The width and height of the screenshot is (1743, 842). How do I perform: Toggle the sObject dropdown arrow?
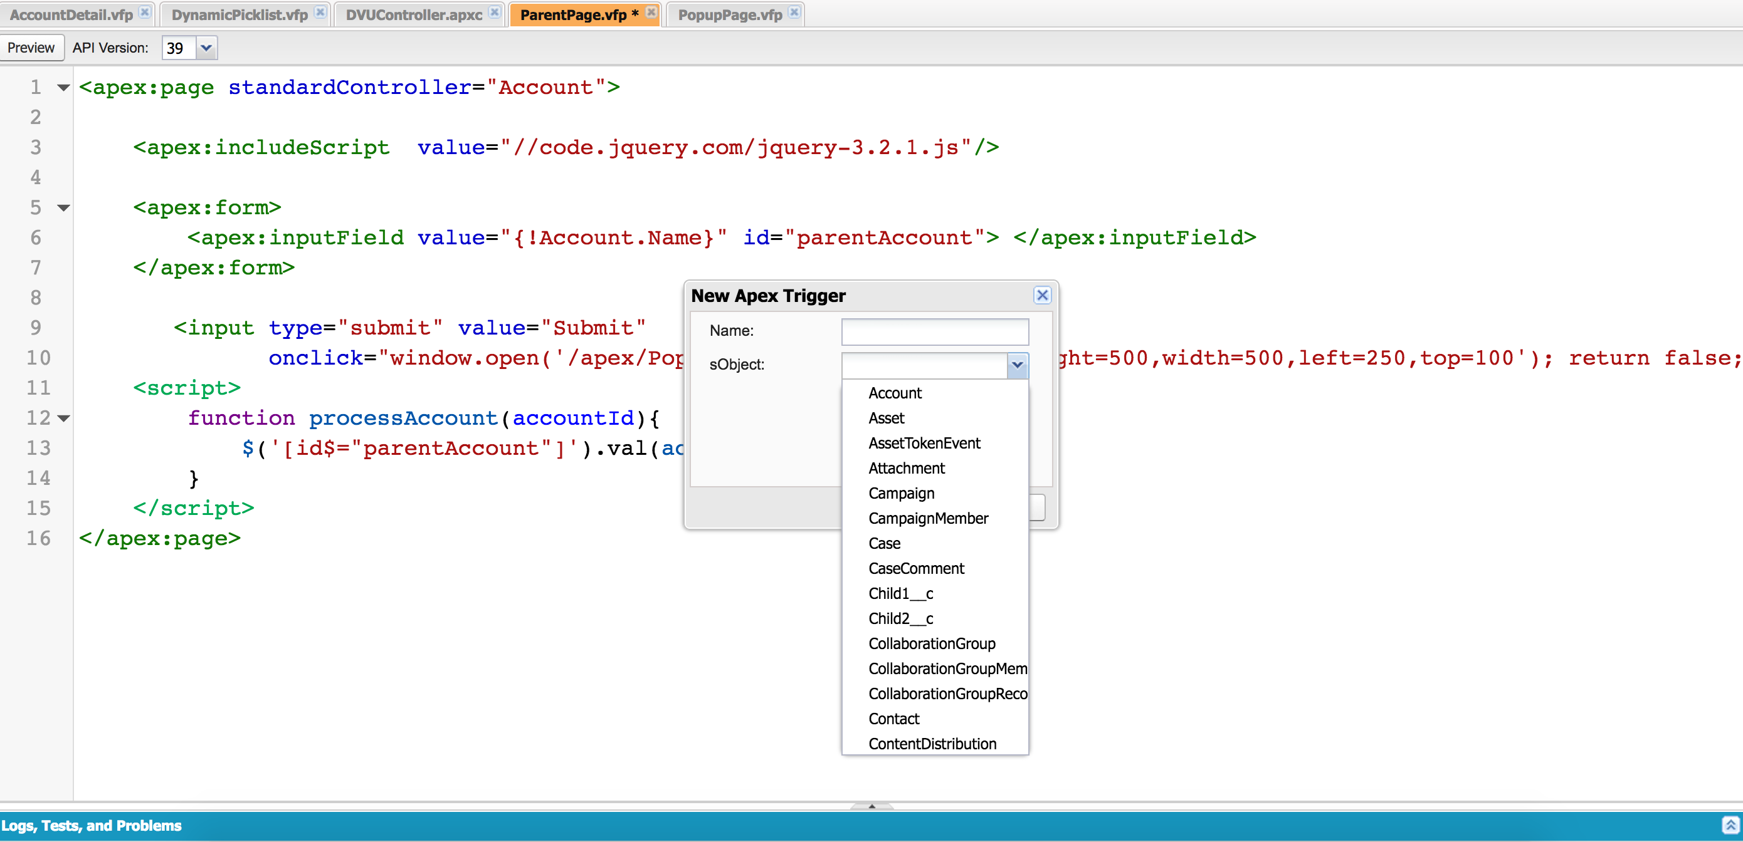pos(1017,365)
